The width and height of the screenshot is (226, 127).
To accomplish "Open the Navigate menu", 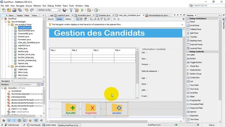I will pyautogui.click(x=20, y=6).
